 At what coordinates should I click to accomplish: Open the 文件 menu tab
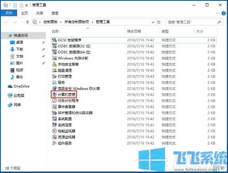point(9,13)
